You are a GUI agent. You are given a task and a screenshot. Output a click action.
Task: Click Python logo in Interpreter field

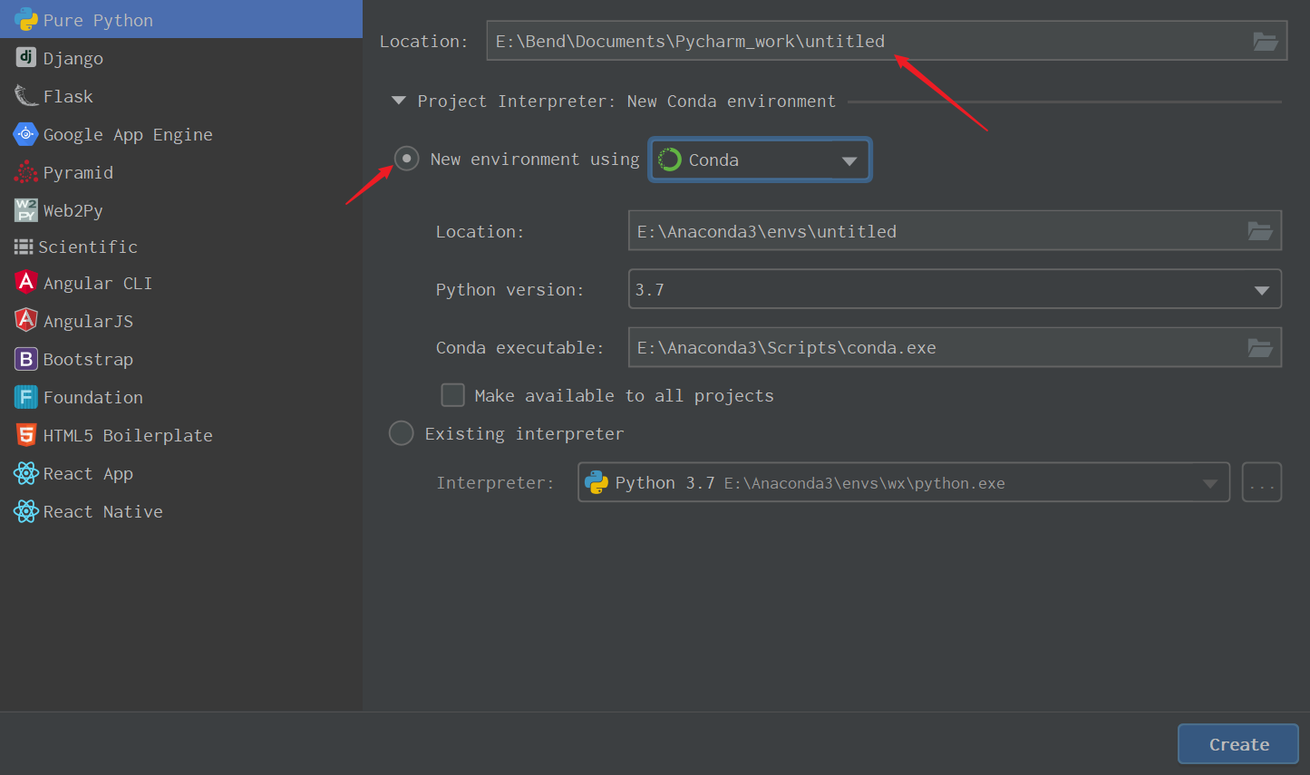(597, 482)
